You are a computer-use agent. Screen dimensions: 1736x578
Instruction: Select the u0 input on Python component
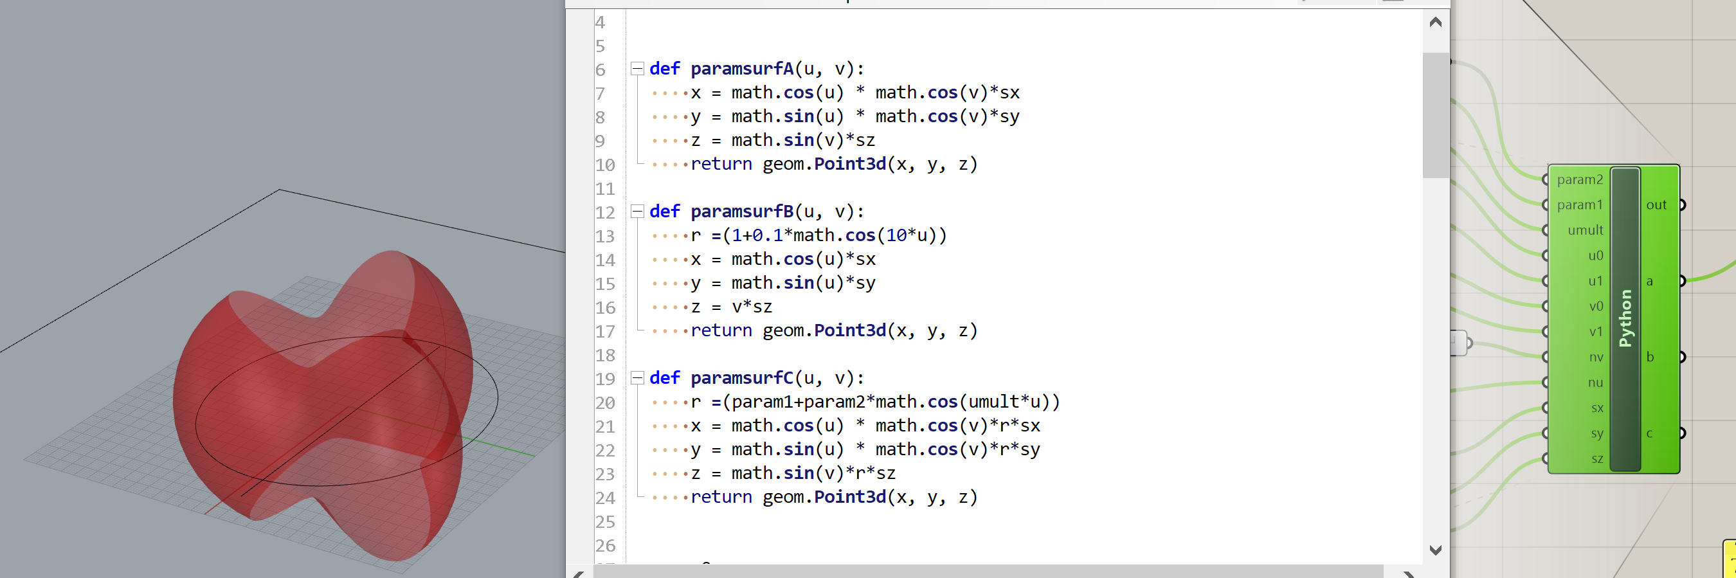(1595, 256)
